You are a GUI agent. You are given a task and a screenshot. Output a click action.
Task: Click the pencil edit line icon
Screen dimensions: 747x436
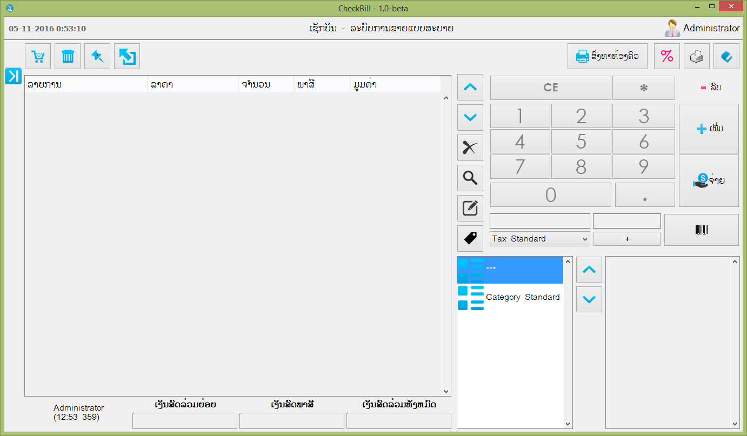click(470, 208)
